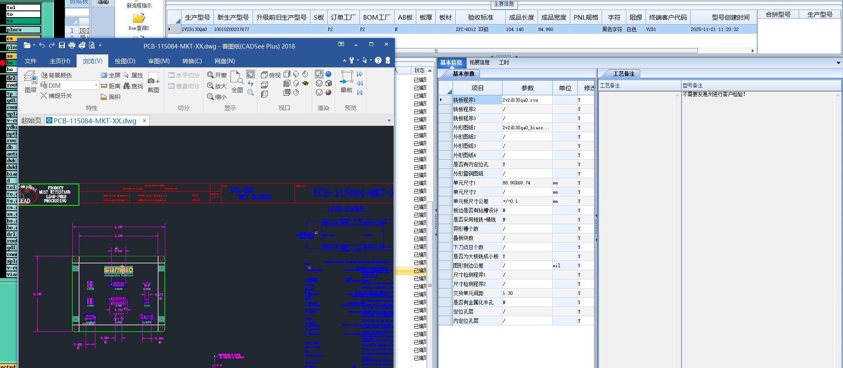The width and height of the screenshot is (843, 368).
Task: Switch to the 网盘(N) ribbon tab
Action: click(225, 61)
